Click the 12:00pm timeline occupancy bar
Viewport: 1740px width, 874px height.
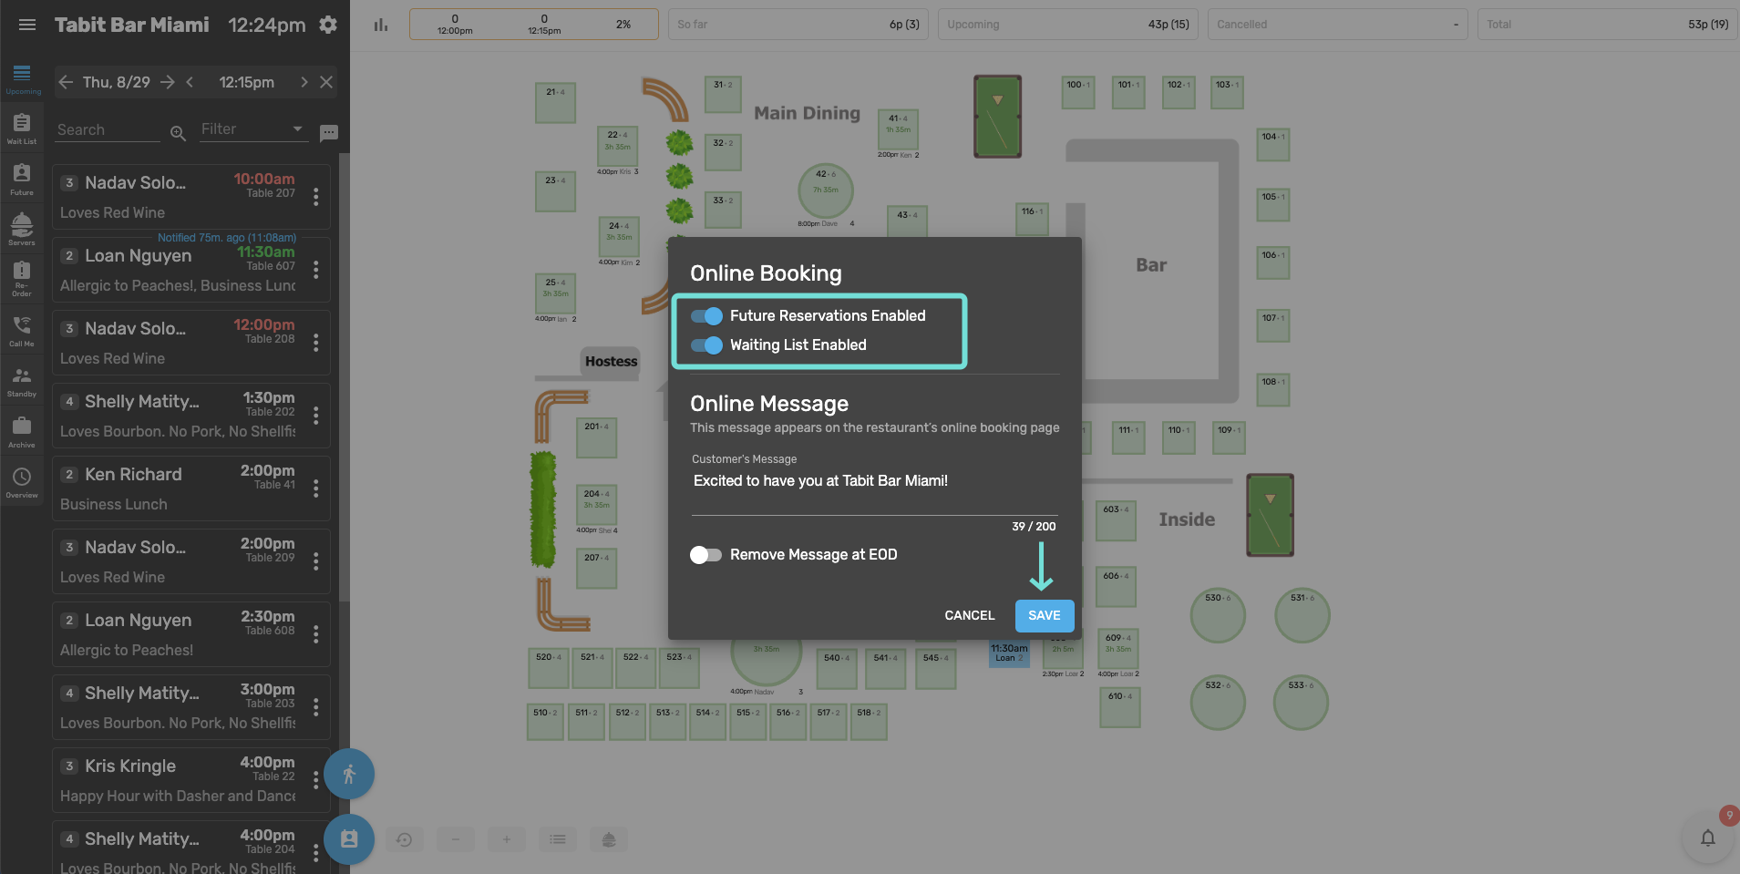click(x=455, y=25)
